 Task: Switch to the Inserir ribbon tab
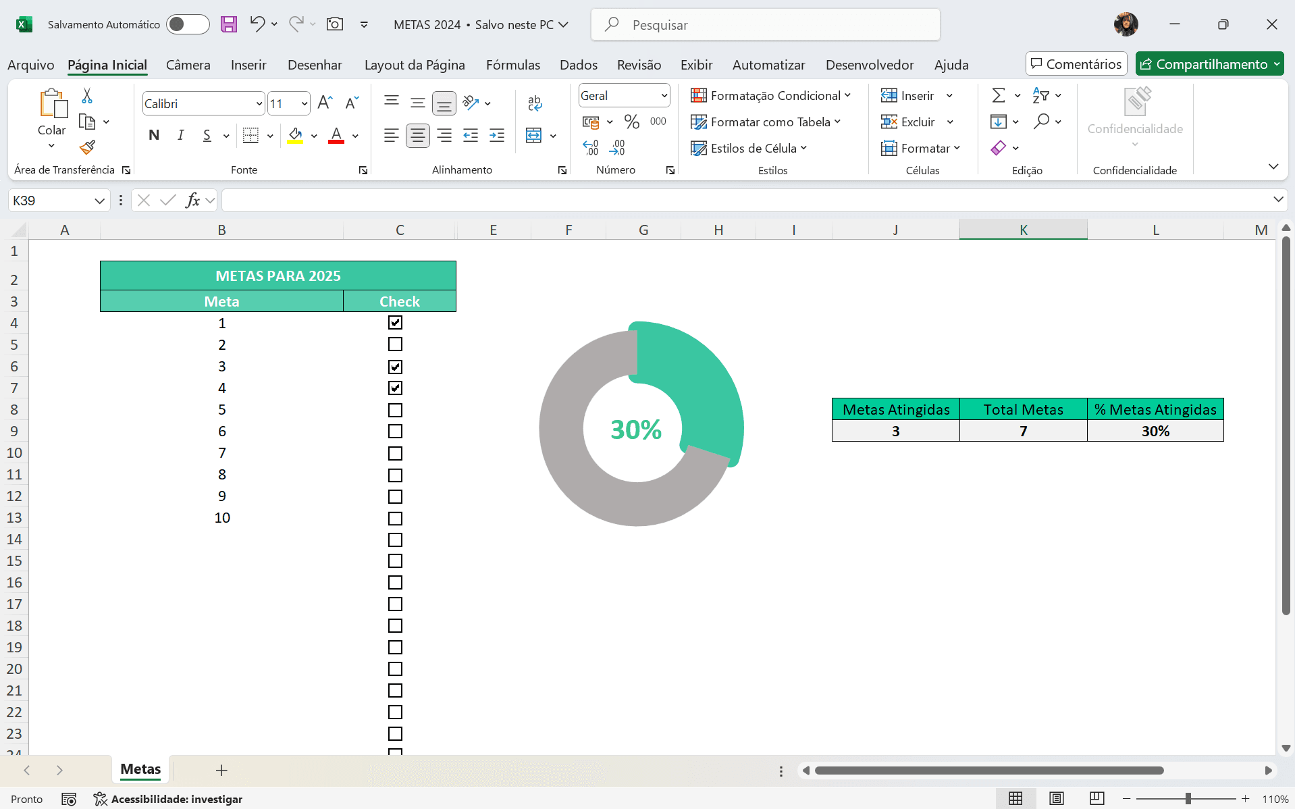pyautogui.click(x=248, y=65)
